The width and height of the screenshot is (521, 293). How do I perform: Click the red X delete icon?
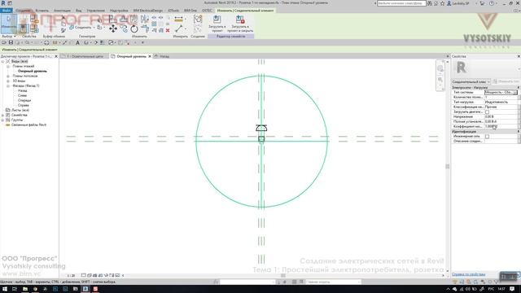tap(168, 30)
